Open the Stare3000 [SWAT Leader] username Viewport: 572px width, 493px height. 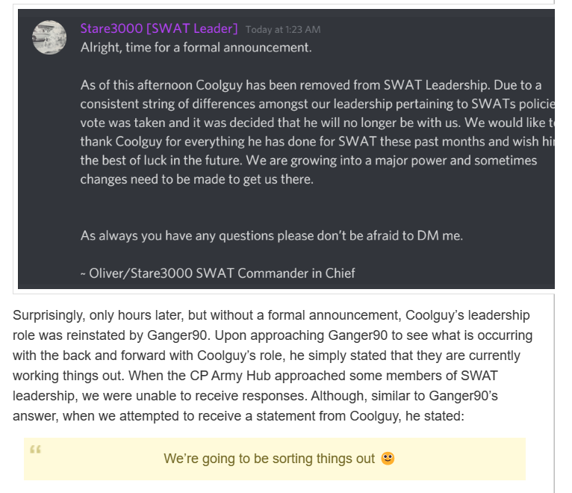[x=159, y=28]
